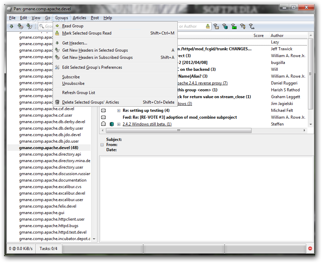Open the View menu
Screen dimensions: 322x263
click(36, 18)
